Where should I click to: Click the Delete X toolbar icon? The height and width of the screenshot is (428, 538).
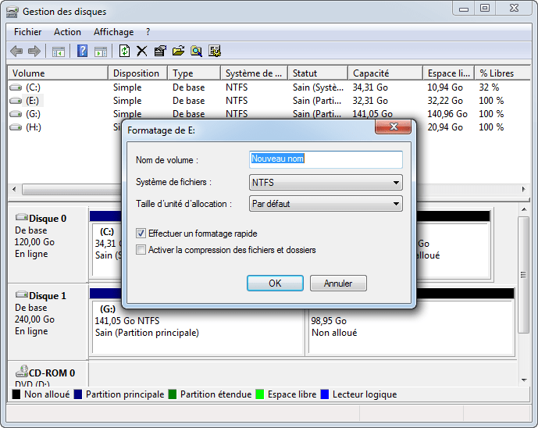(x=141, y=52)
